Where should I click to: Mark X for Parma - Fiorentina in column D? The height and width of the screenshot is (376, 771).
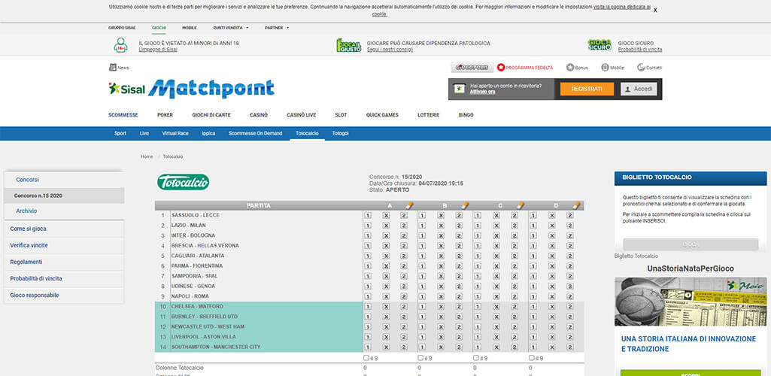[551, 266]
